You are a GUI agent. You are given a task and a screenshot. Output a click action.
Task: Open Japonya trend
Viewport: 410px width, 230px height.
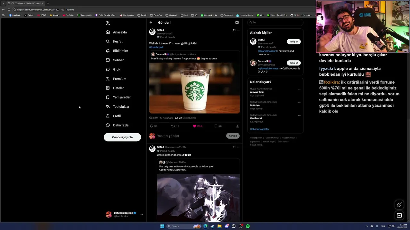click(255, 105)
